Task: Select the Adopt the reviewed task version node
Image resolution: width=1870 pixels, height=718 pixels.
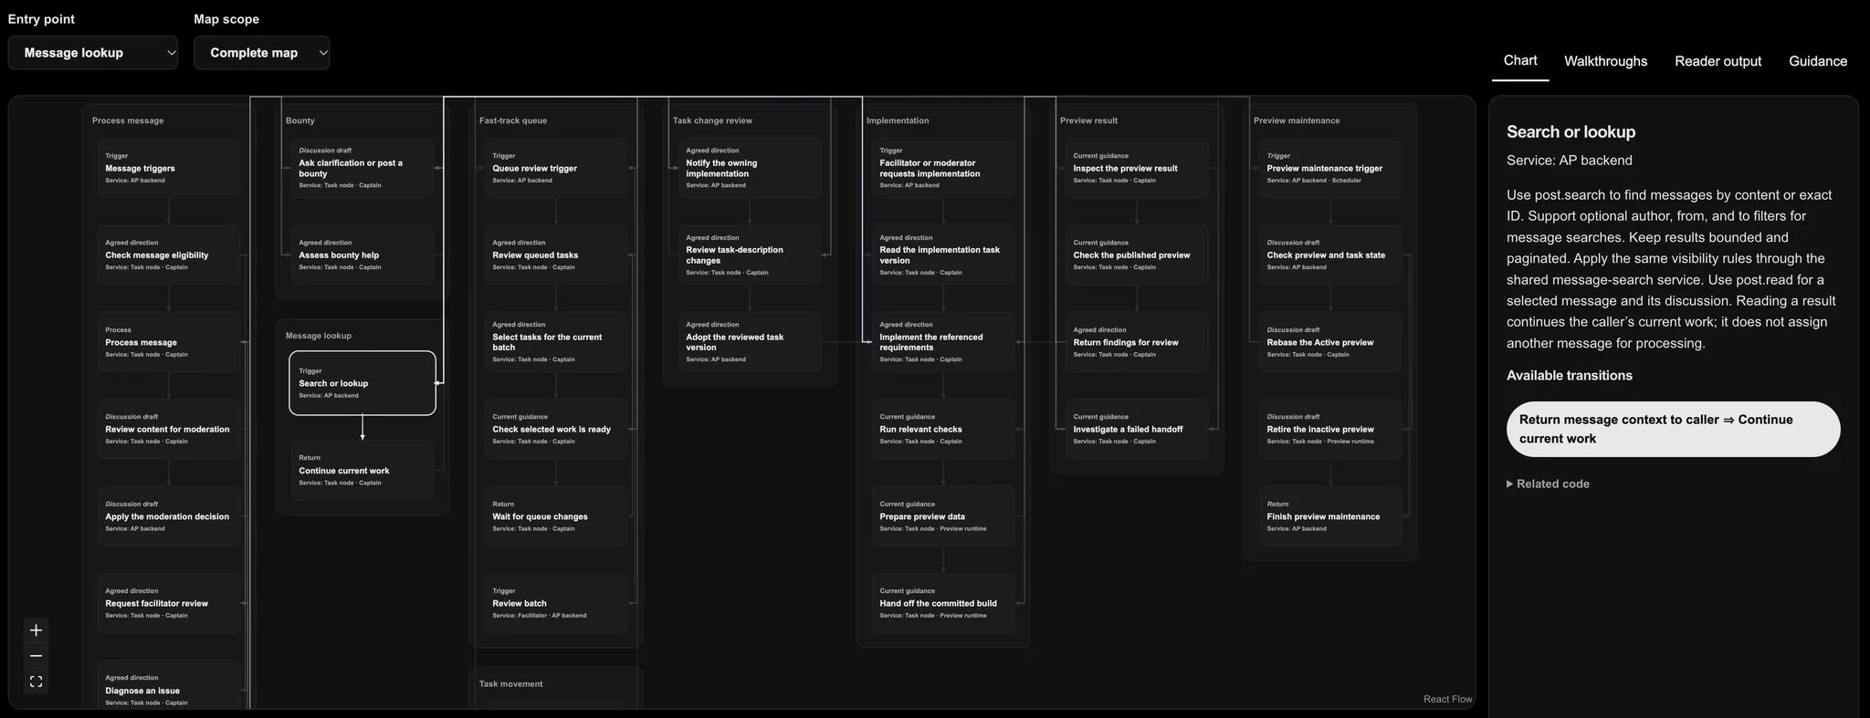Action: point(750,342)
